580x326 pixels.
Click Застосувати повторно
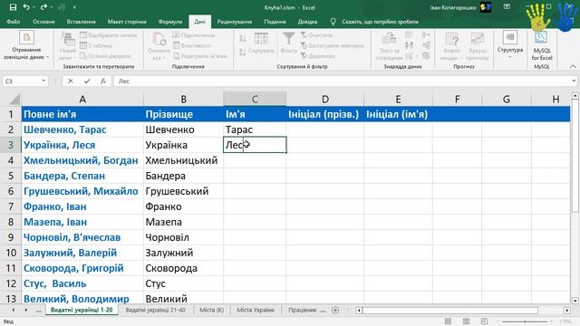point(333,45)
